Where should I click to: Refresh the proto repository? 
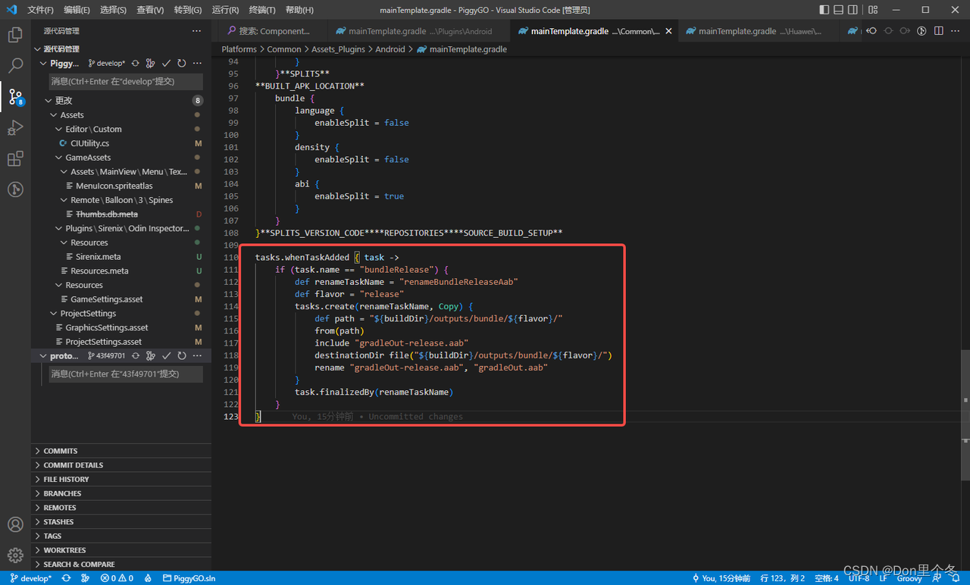click(x=182, y=355)
